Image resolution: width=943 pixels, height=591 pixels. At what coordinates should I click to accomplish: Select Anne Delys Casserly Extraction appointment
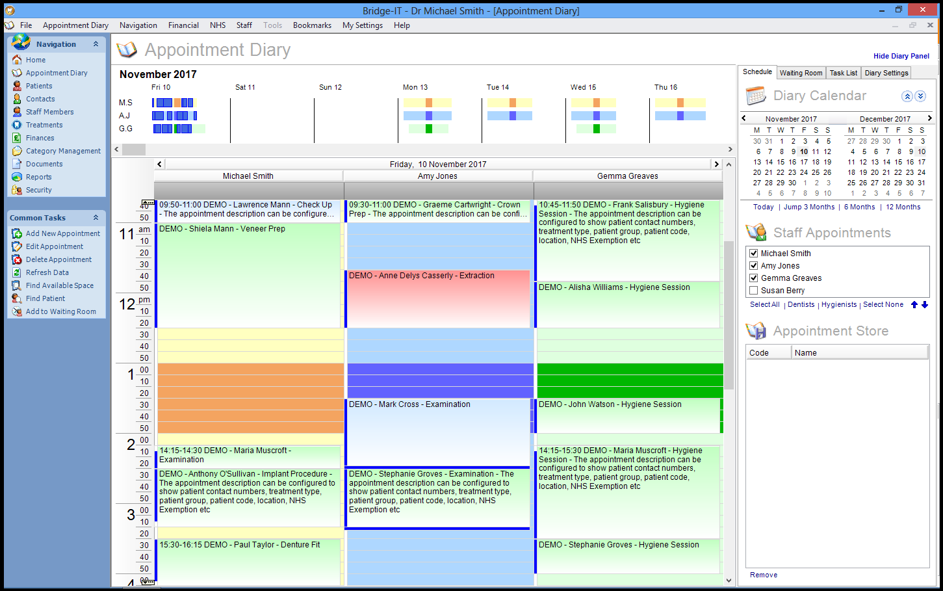click(x=438, y=298)
